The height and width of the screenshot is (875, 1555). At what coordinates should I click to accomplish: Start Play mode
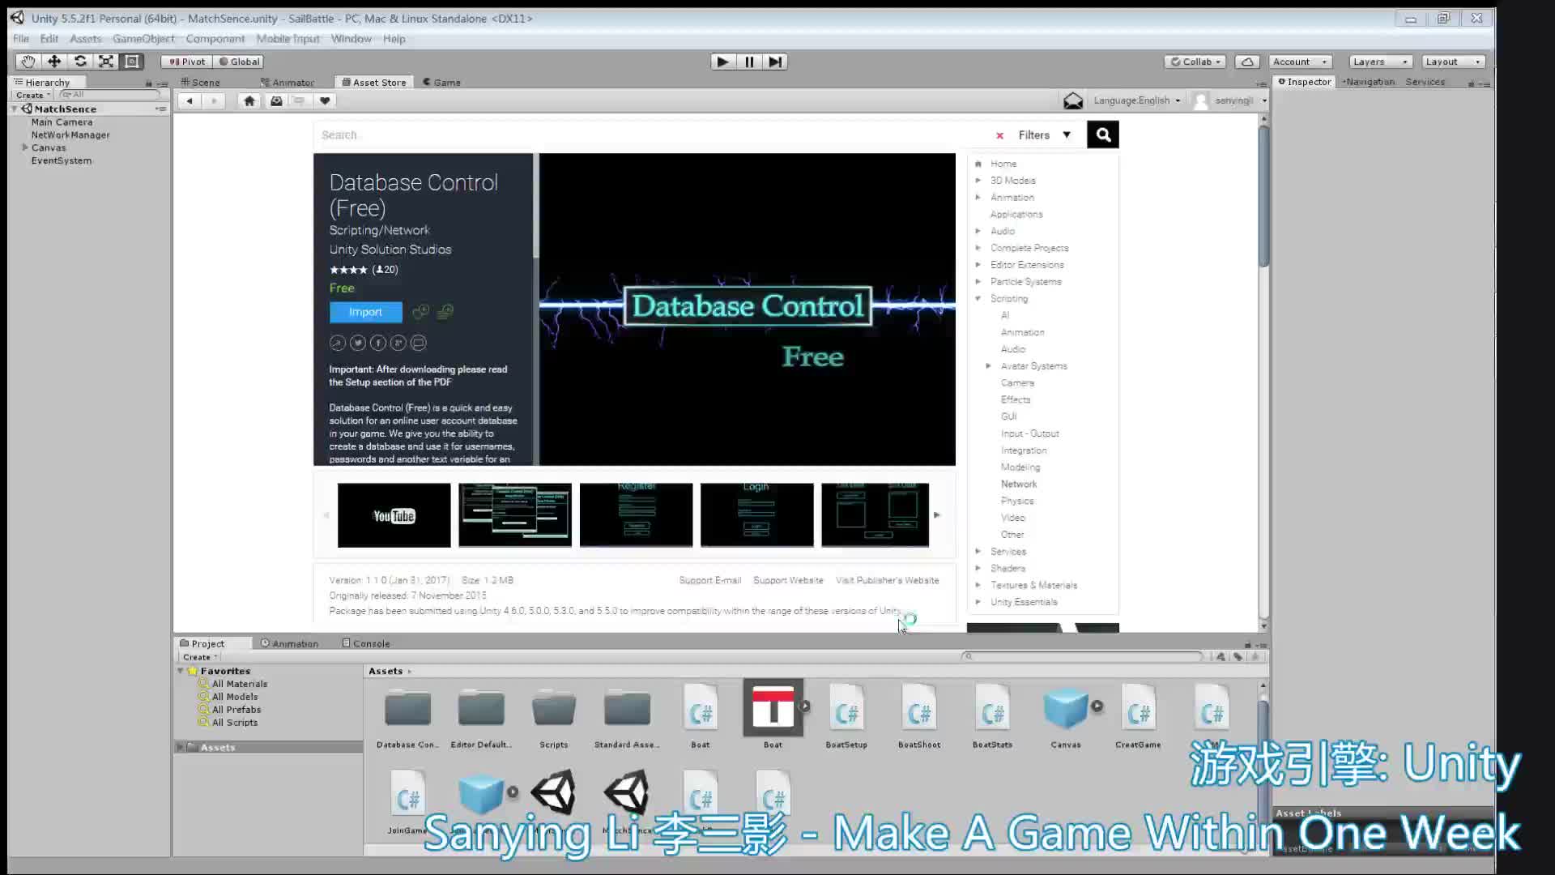722,62
